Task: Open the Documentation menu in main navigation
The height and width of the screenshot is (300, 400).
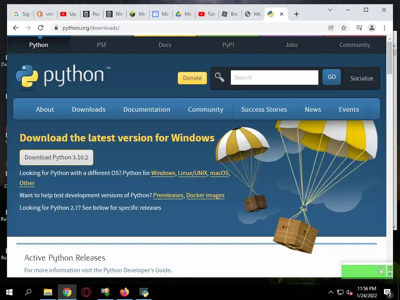Action: pos(147,109)
